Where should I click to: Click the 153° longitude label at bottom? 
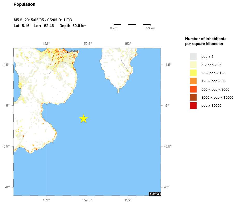pos(128,200)
